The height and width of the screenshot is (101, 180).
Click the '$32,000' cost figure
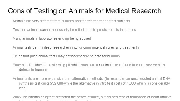tap(56, 83)
